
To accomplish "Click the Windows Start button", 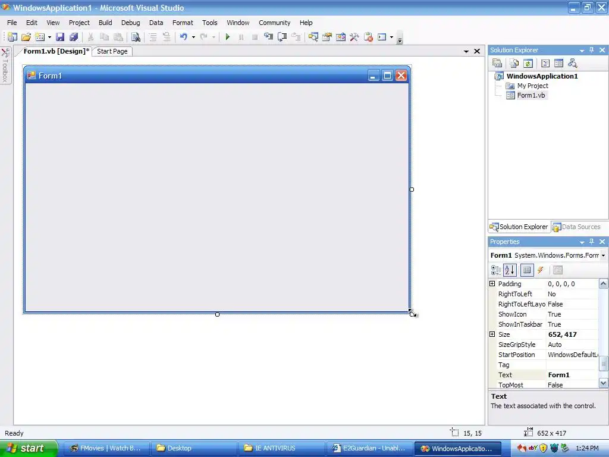I will 29,448.
